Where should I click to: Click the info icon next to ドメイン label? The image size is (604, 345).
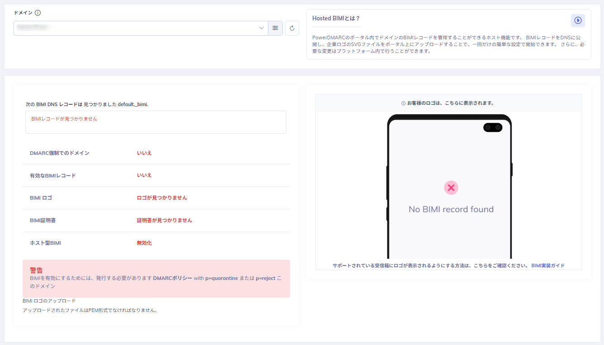[x=38, y=13]
